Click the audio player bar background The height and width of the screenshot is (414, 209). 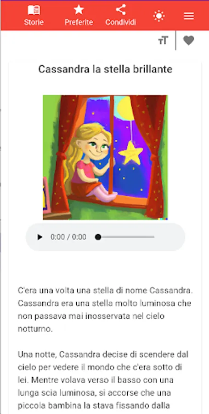pos(105,237)
